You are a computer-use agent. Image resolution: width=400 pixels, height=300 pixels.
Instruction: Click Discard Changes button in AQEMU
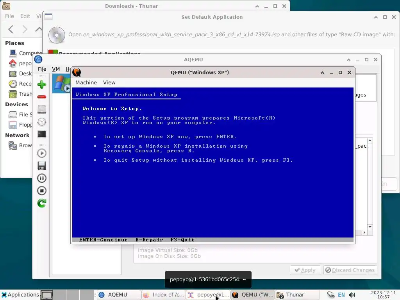[x=350, y=270]
